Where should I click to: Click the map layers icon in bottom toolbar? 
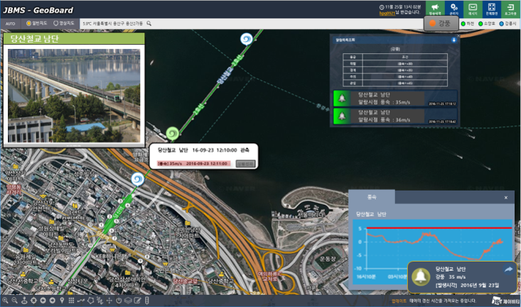[x=128, y=301]
